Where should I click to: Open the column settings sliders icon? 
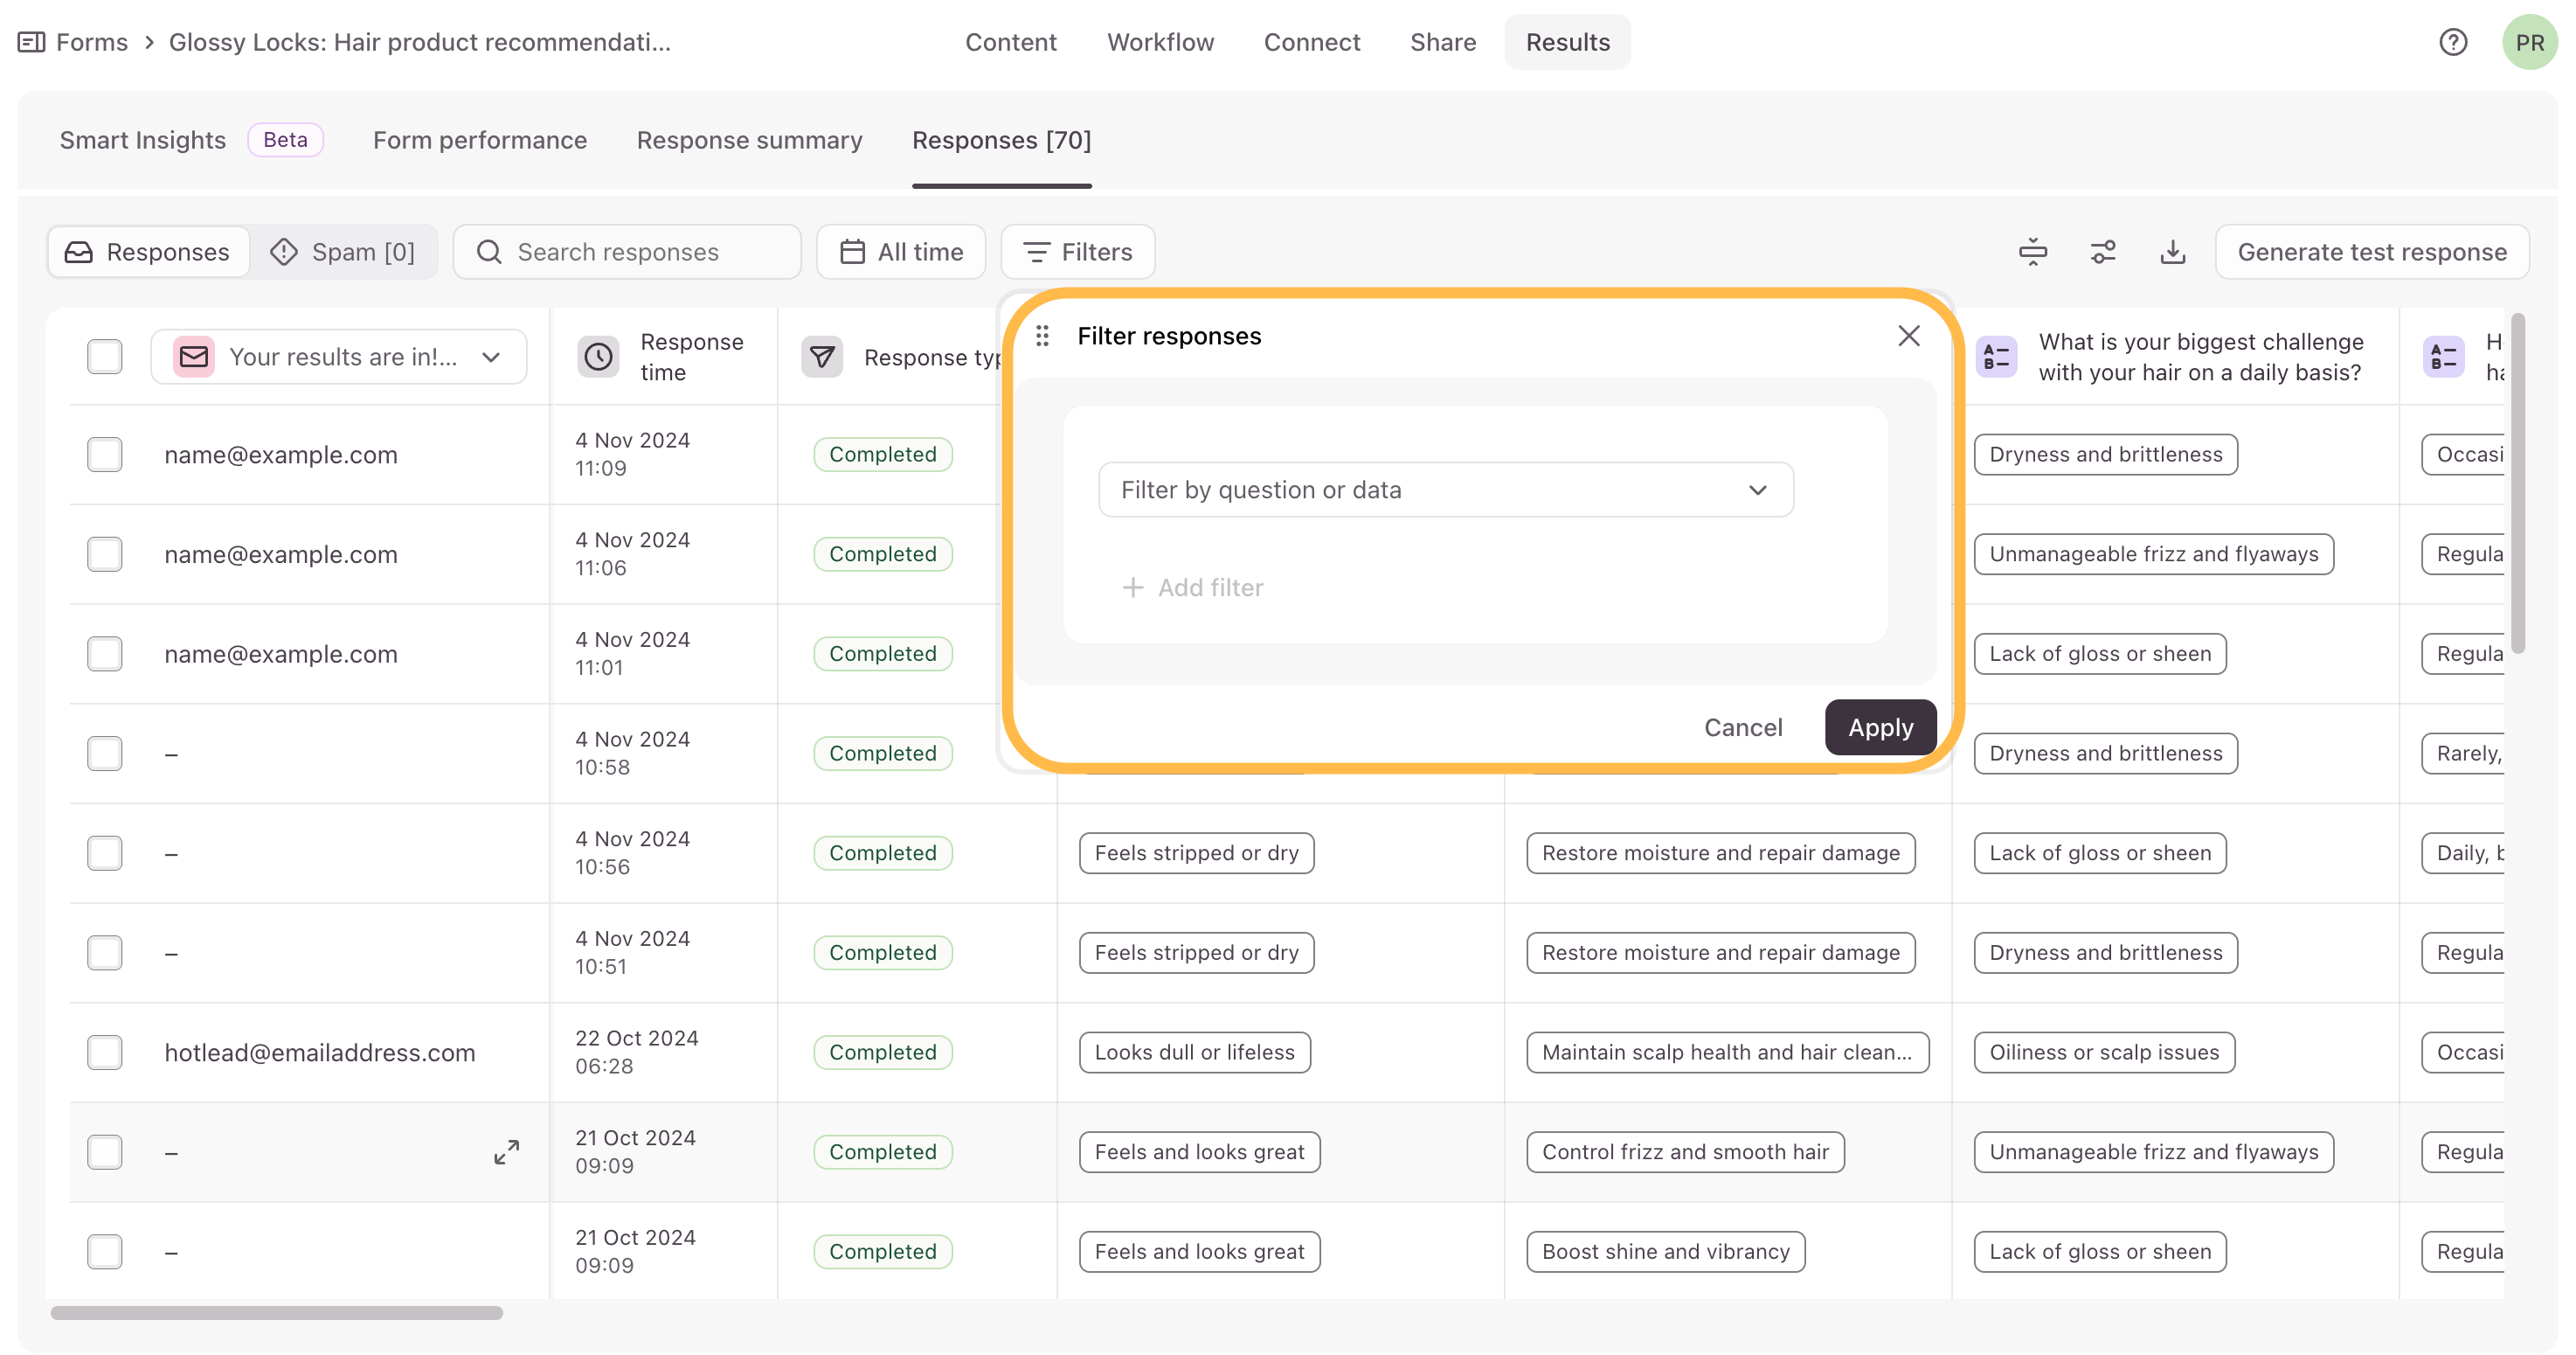pos(2102,252)
